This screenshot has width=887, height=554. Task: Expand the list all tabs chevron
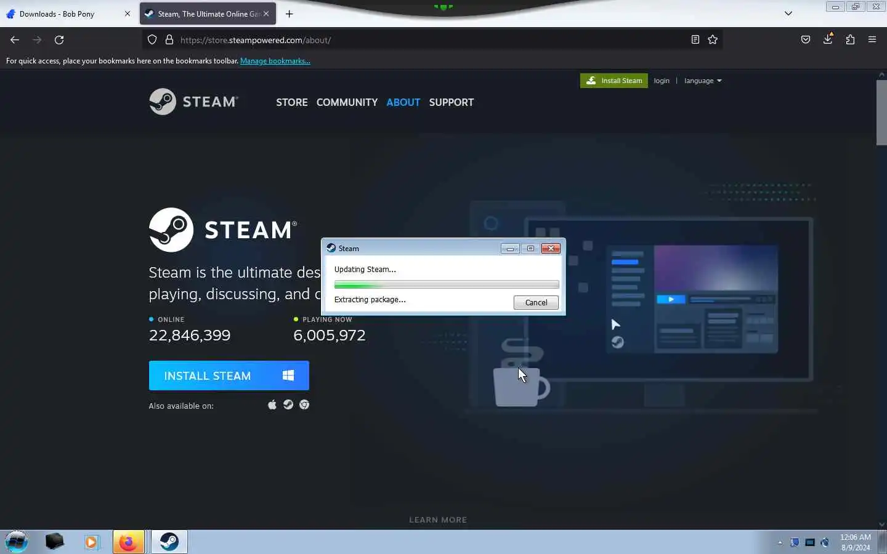(x=788, y=14)
